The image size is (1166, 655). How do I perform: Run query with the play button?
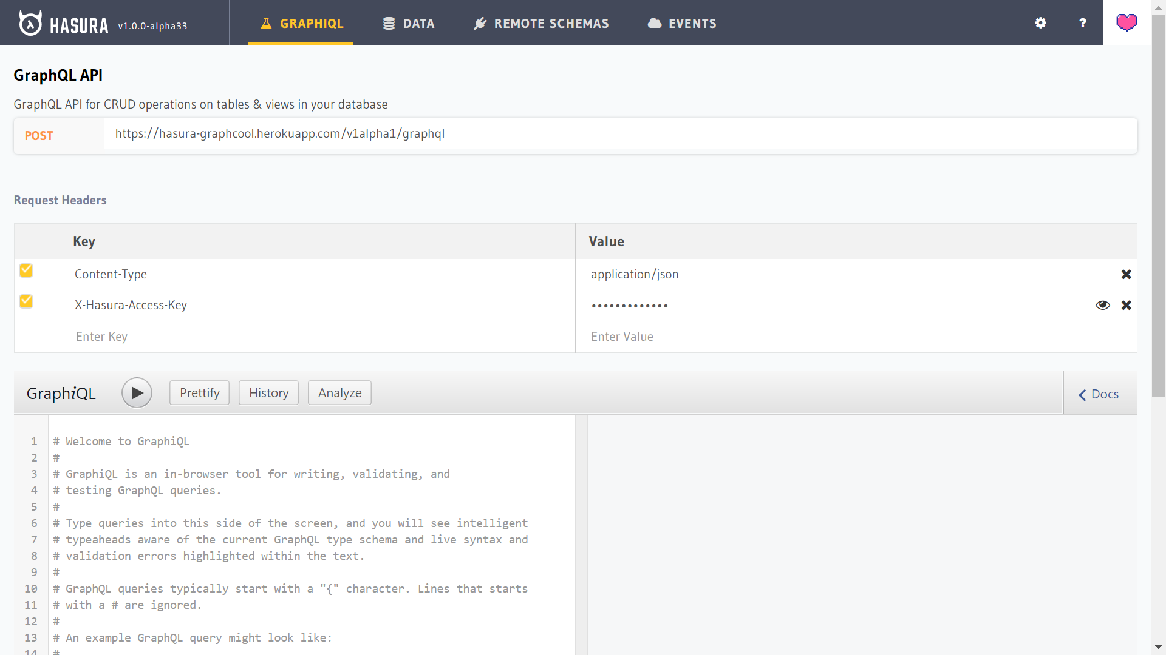click(137, 393)
